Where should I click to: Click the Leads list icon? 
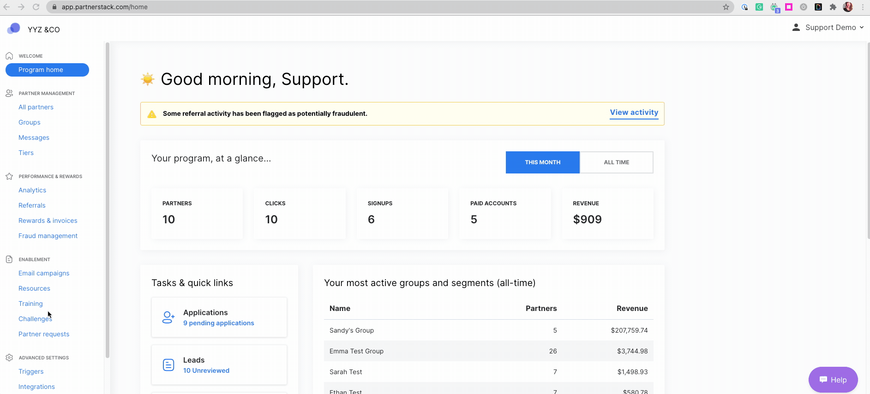pyautogui.click(x=168, y=365)
